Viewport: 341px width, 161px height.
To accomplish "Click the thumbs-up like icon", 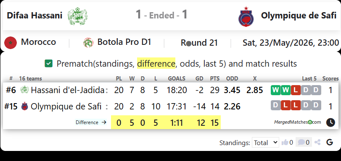I will click(x=285, y=142).
